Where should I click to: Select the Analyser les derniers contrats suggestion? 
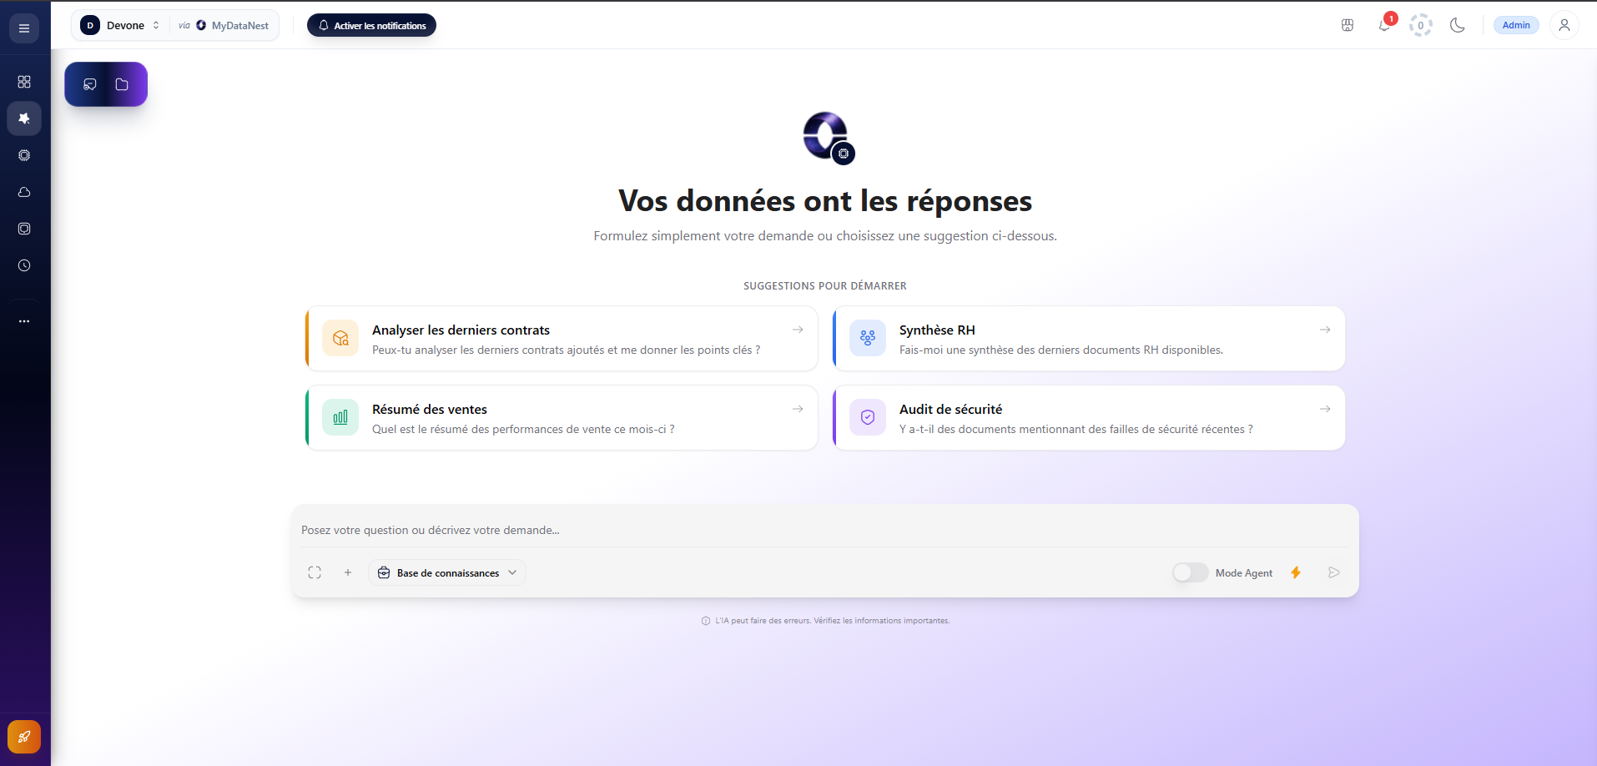click(562, 339)
